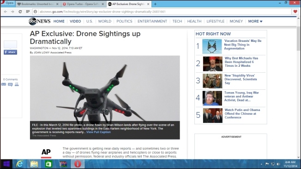Open the Bret Michaels Hospitalized story

(241, 62)
